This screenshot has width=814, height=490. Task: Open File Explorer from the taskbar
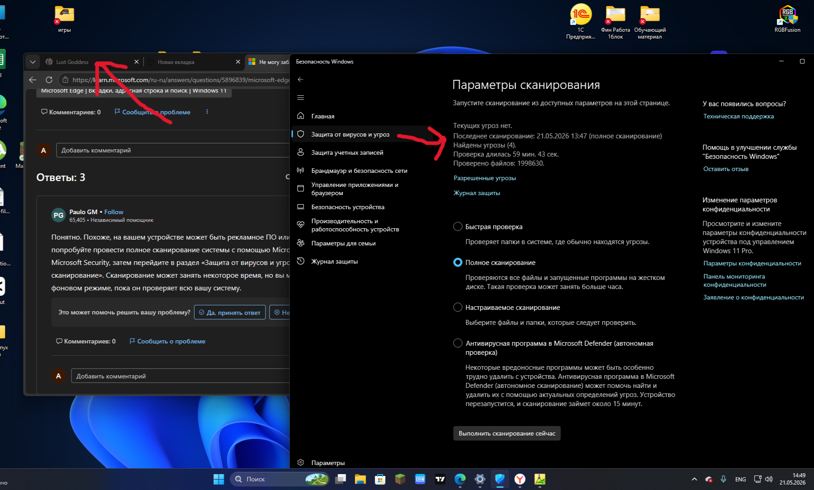[x=360, y=479]
